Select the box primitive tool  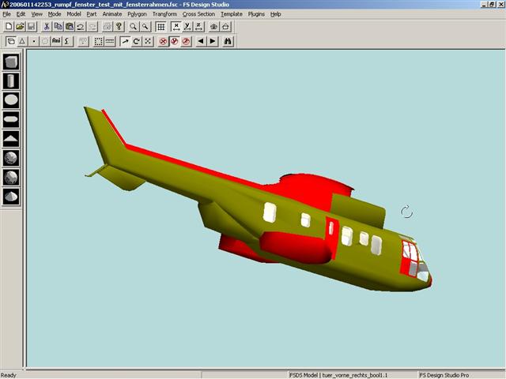pos(11,62)
